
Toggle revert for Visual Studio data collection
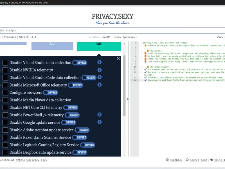(x=80, y=63)
